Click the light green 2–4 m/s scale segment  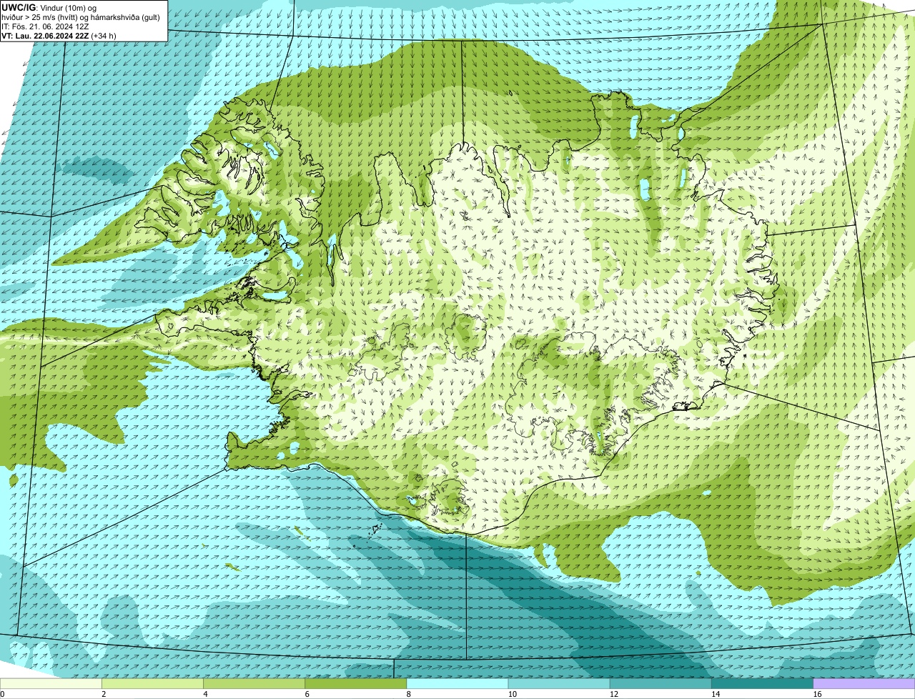coord(152,683)
